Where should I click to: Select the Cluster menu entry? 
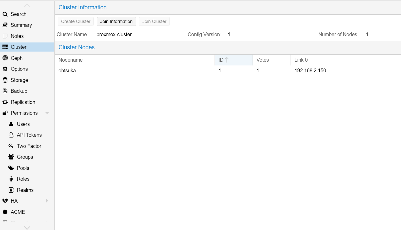(x=27, y=47)
